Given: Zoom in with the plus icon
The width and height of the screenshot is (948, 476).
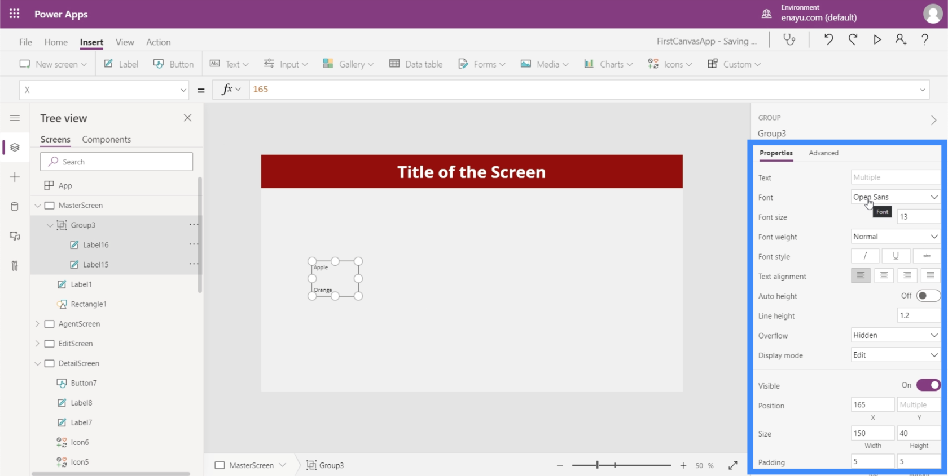Looking at the screenshot, I should click(x=683, y=465).
